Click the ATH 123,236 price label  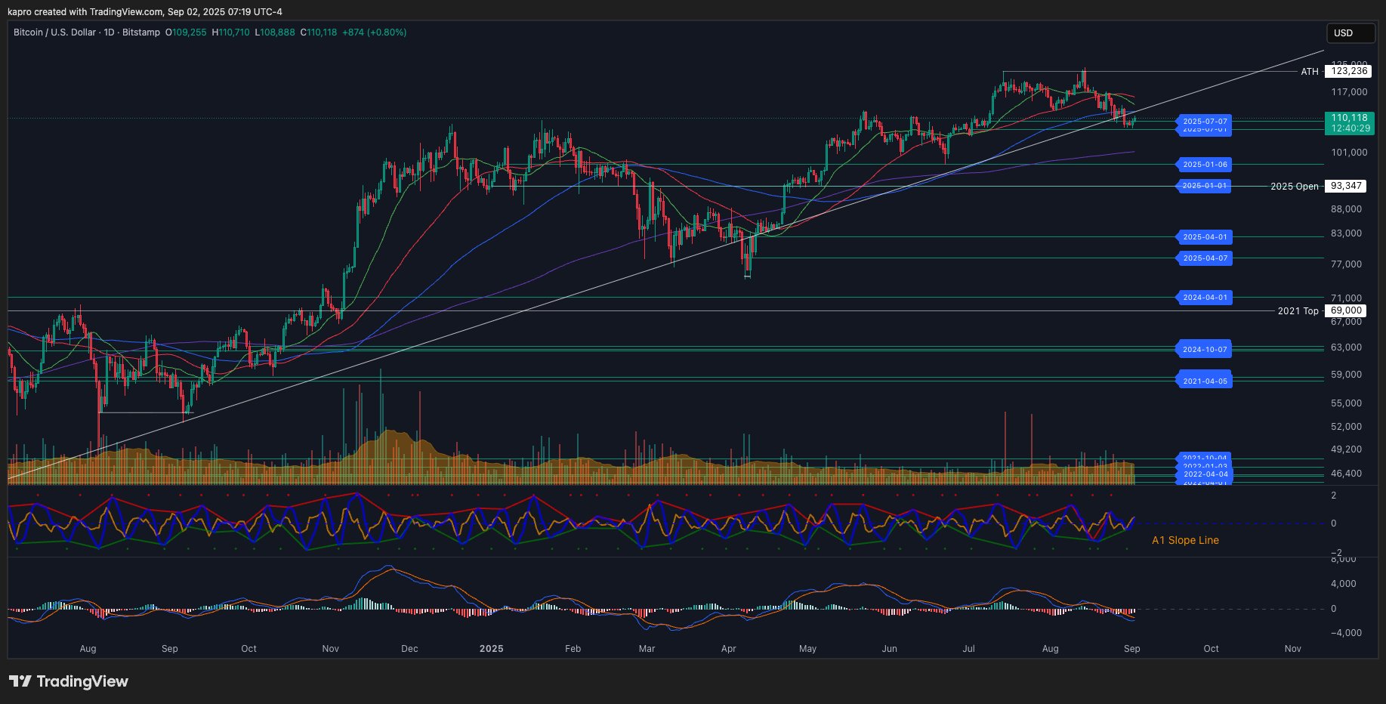(1348, 71)
